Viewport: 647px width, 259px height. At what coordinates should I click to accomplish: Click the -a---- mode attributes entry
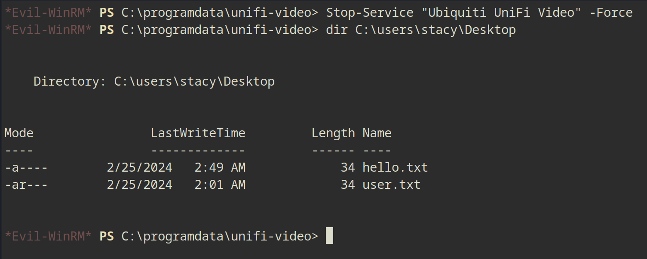click(26, 167)
